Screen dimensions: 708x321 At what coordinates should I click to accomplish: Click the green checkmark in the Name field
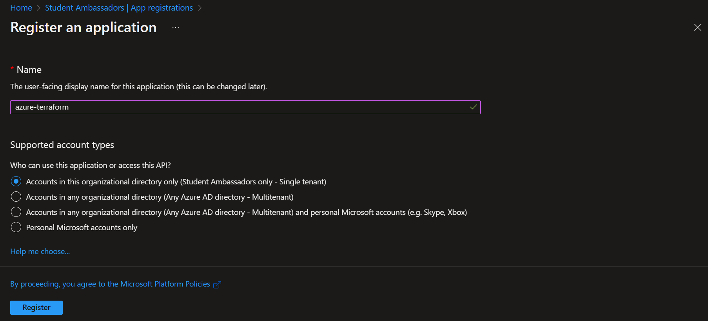tap(473, 107)
